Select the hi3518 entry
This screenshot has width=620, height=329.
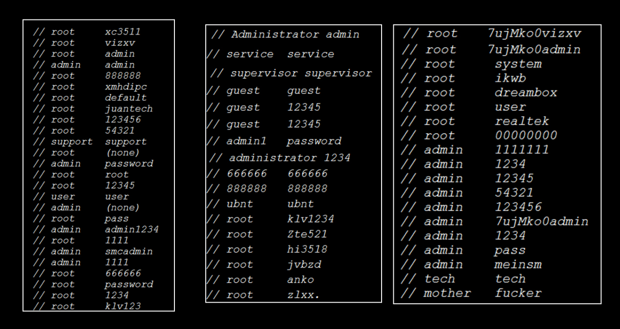(x=307, y=249)
